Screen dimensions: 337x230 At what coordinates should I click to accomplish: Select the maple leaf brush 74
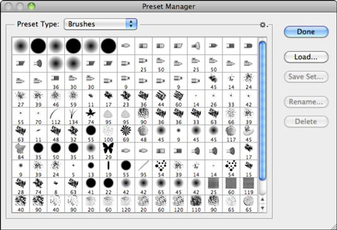91,116
